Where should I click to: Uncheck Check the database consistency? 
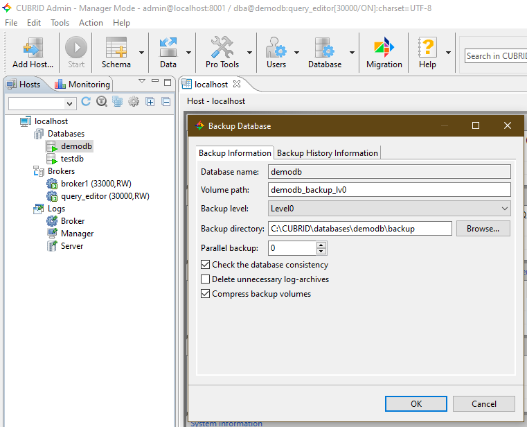[x=206, y=265]
